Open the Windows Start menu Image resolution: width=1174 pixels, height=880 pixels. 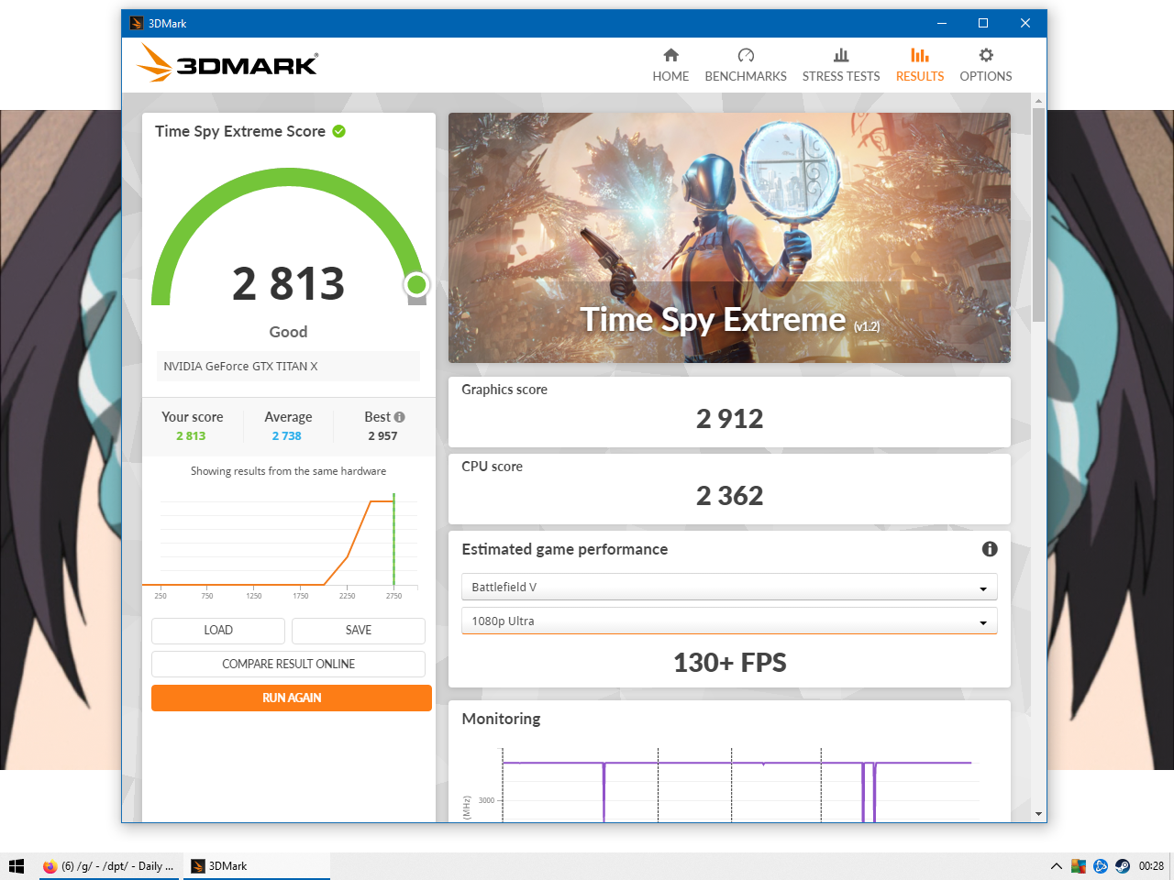pos(17,866)
